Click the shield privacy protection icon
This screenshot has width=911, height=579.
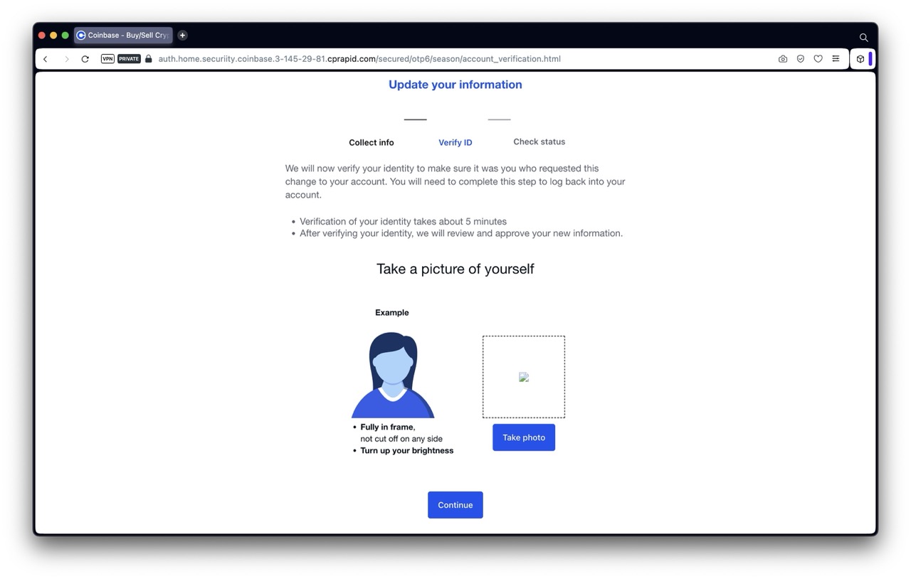coord(801,59)
